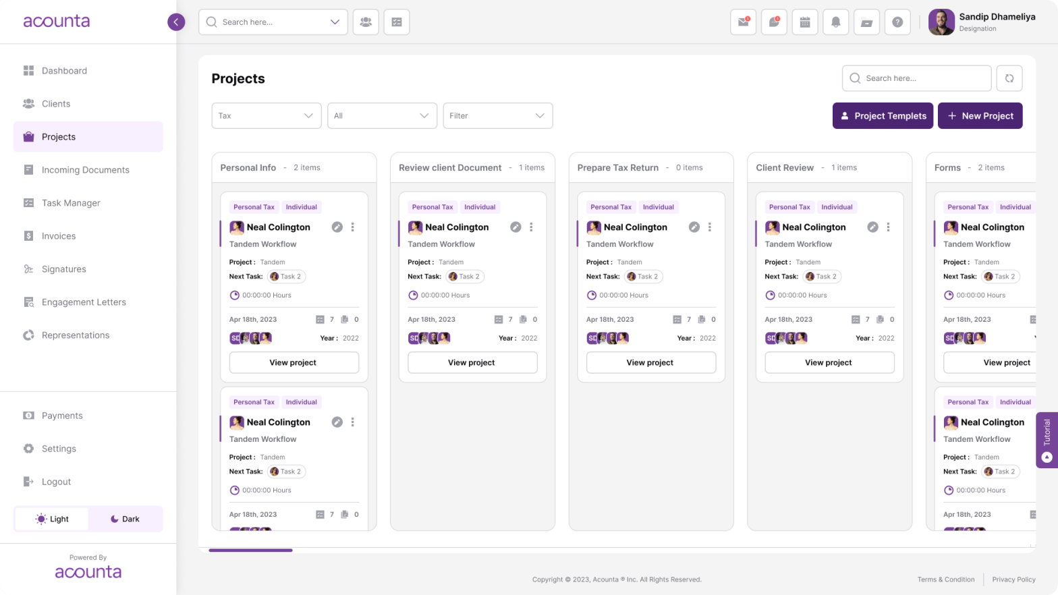
Task: Open the All dropdown filter
Action: (x=382, y=115)
